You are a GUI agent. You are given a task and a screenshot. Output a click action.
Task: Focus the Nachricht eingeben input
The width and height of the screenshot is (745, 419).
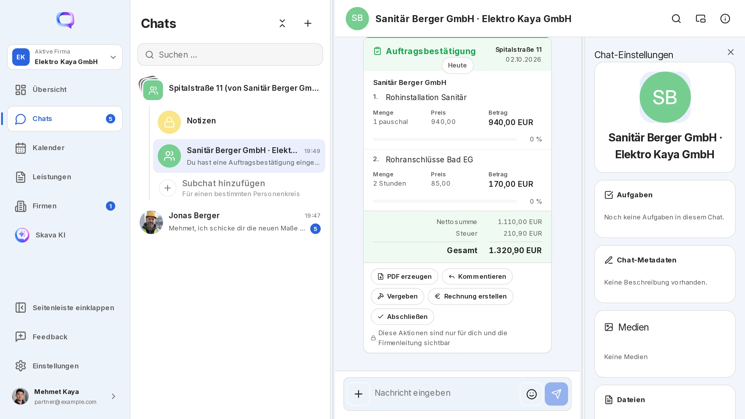coord(445,393)
